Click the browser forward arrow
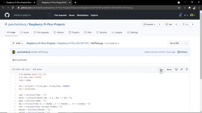 pyautogui.click(x=8, y=8)
